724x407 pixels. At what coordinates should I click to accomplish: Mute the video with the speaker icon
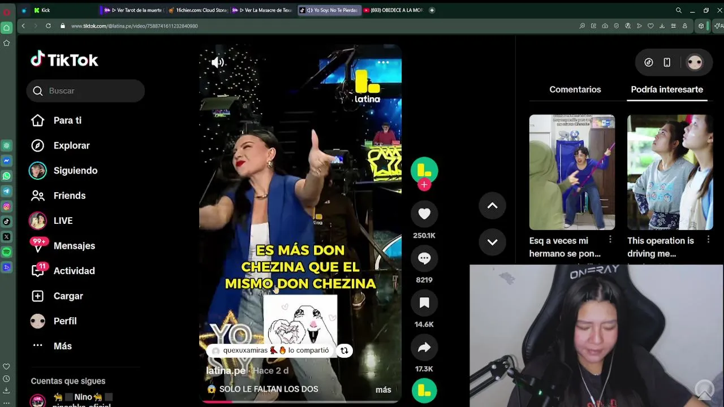tap(218, 62)
